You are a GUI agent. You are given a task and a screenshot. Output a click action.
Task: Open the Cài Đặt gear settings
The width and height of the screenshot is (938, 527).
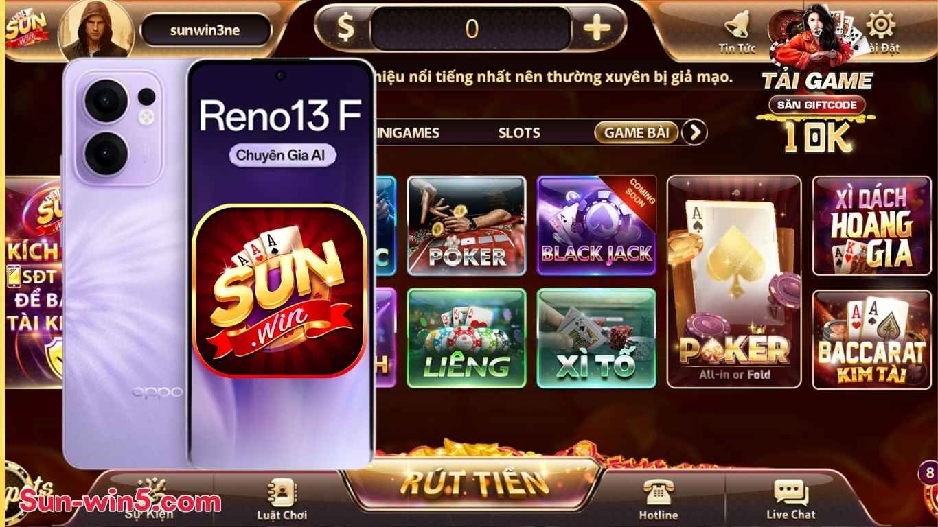pyautogui.click(x=881, y=25)
